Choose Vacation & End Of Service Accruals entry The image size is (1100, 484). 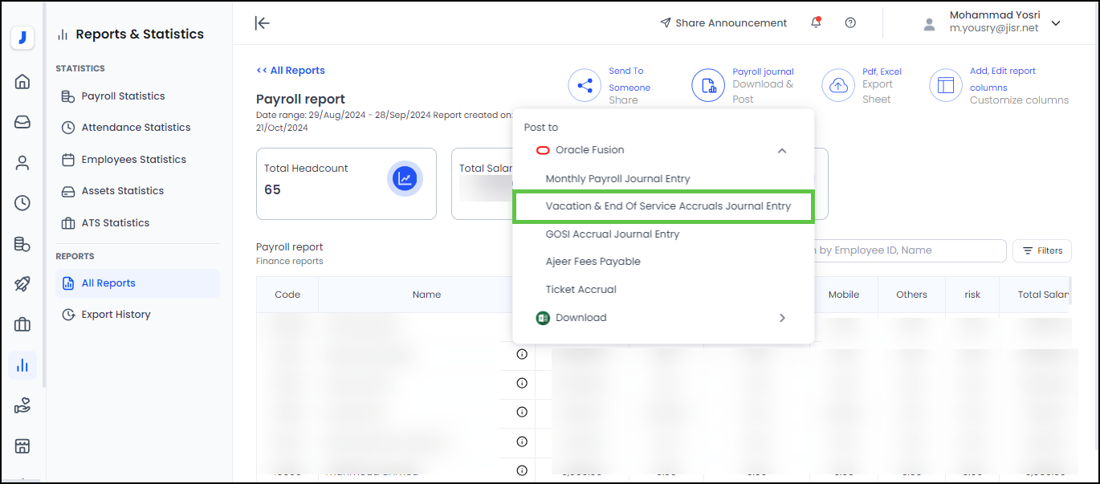[667, 206]
